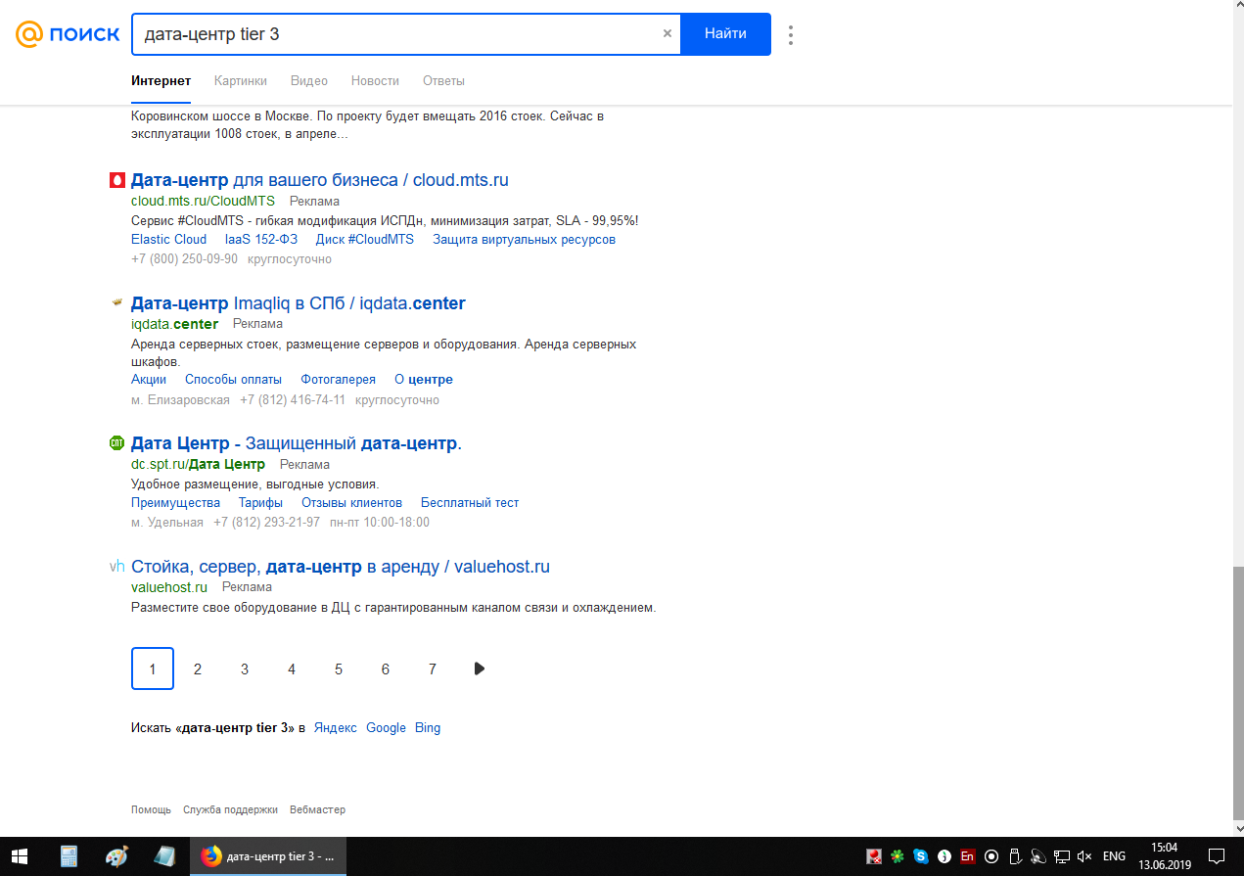The width and height of the screenshot is (1244, 876).
Task: Clear the search query with the X
Action: [x=668, y=33]
